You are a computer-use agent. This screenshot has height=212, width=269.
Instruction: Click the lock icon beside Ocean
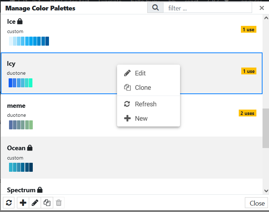pos(30,148)
